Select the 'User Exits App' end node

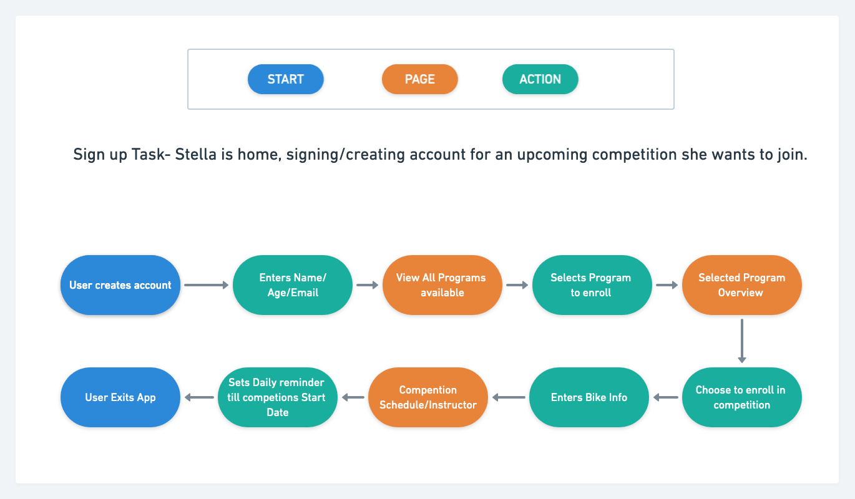point(120,397)
